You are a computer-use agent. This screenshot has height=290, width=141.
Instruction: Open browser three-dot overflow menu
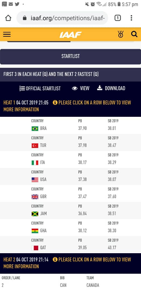click(x=131, y=18)
